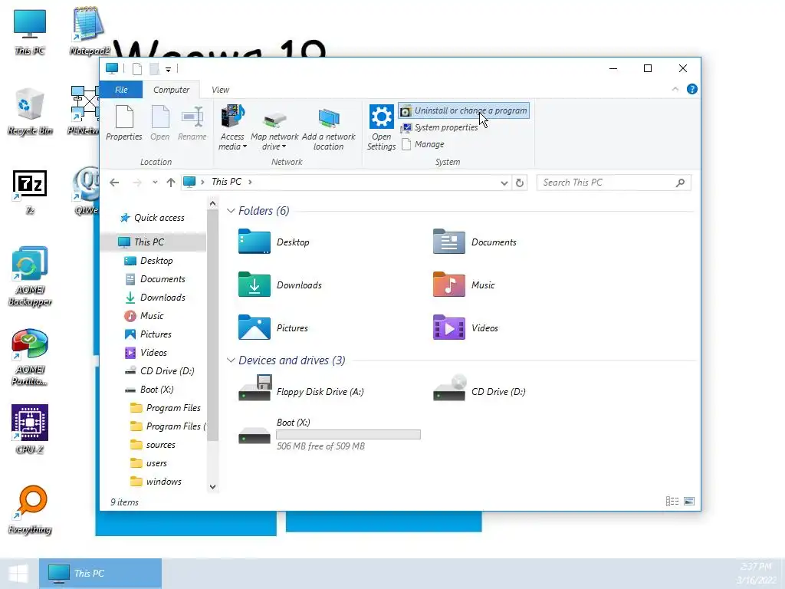This screenshot has height=589, width=785.
Task: Select the 7z desktop shortcut
Action: coord(30,192)
